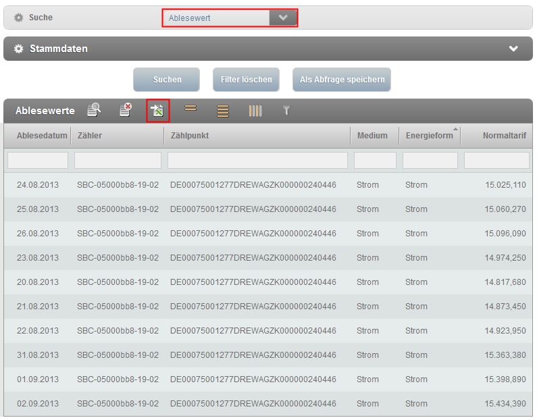Click the column selection icon
The height and width of the screenshot is (420, 537).
tap(255, 111)
